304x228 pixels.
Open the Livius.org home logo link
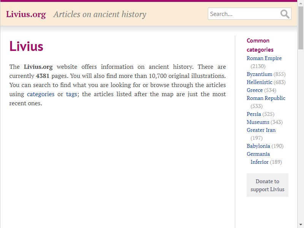coord(26,14)
